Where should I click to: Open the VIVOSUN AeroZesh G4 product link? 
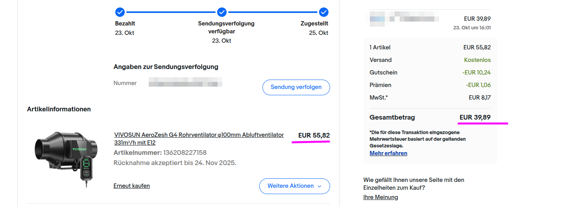(199, 135)
